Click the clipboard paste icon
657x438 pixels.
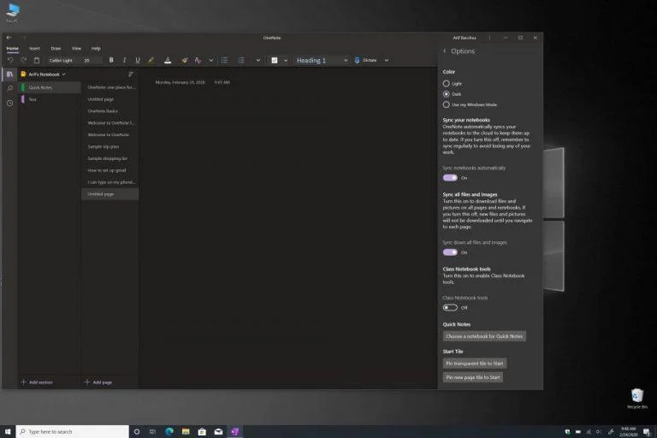37,61
